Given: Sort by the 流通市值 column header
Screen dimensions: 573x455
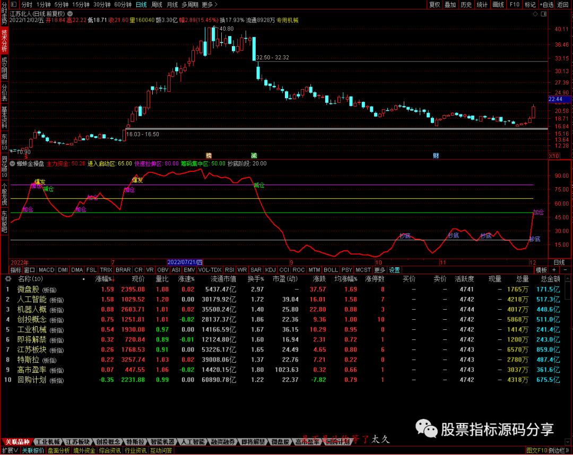Looking at the screenshot, I should point(223,279).
